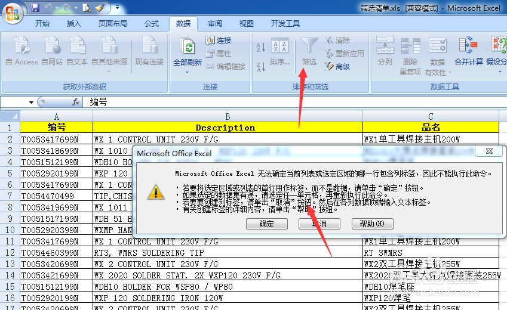Close the Microsoft Office Excel dialog
This screenshot has height=310, width=507.
click(489, 151)
